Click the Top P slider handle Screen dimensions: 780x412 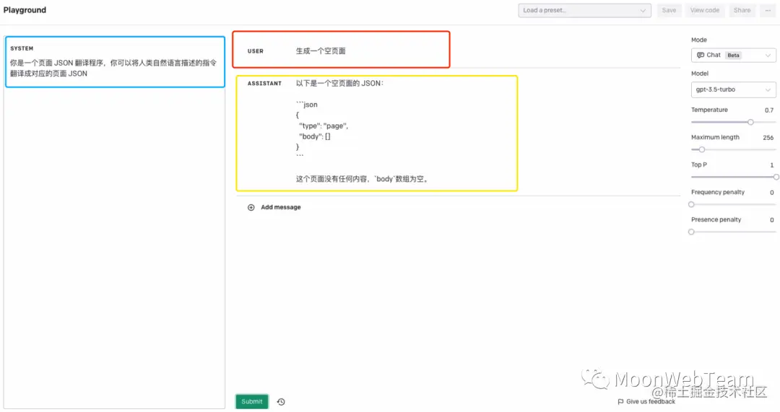776,177
